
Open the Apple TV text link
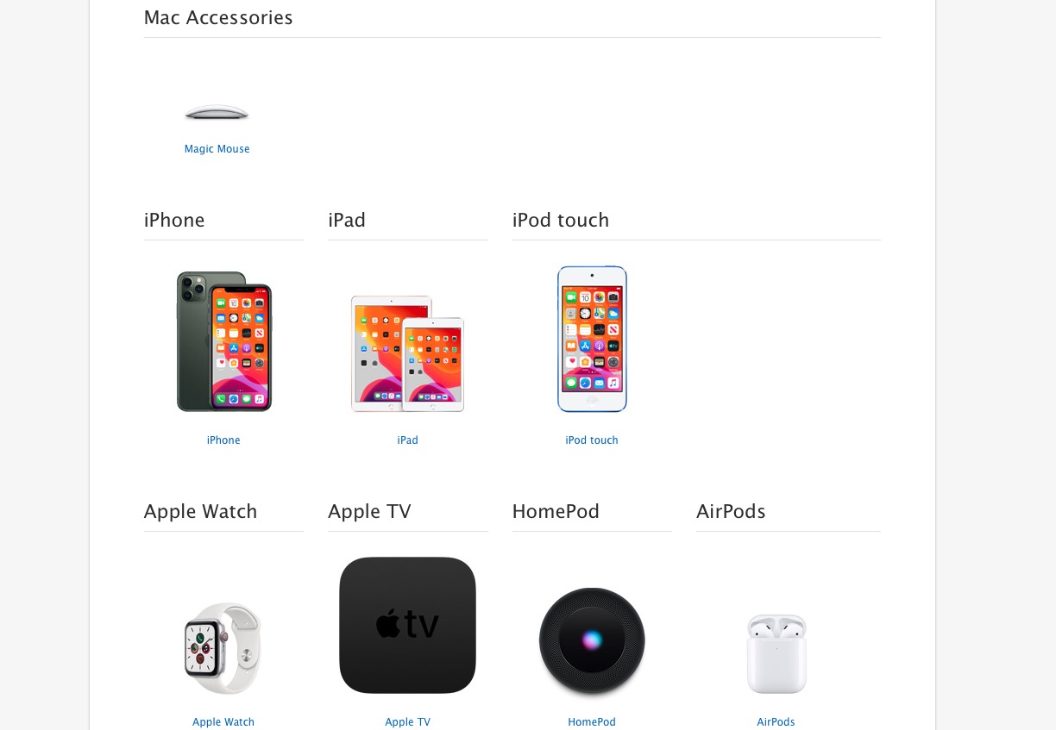point(407,722)
